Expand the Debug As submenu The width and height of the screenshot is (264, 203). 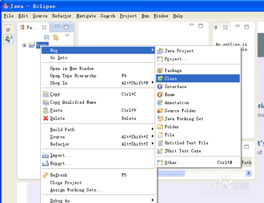(98, 200)
